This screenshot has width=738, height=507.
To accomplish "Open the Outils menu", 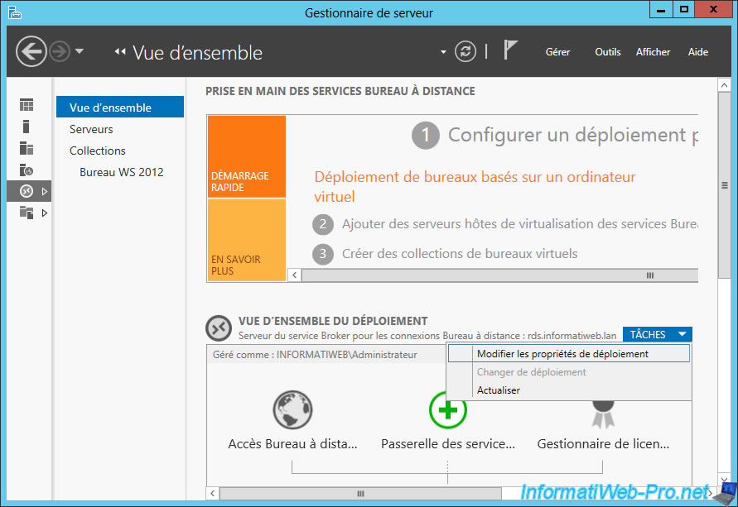I will click(x=608, y=52).
